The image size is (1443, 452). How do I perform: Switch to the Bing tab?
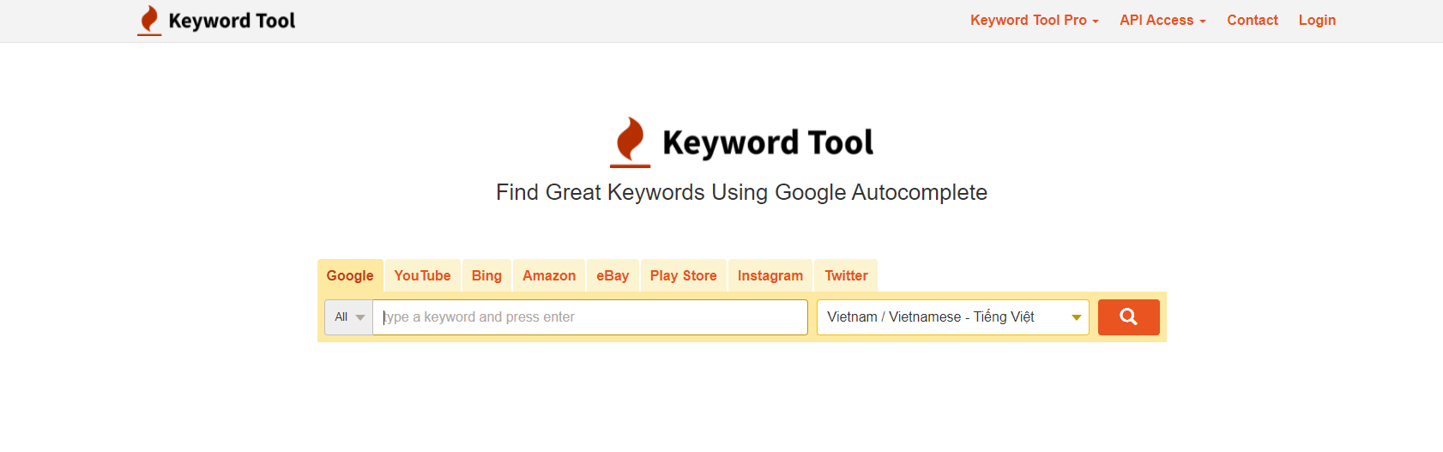[486, 275]
